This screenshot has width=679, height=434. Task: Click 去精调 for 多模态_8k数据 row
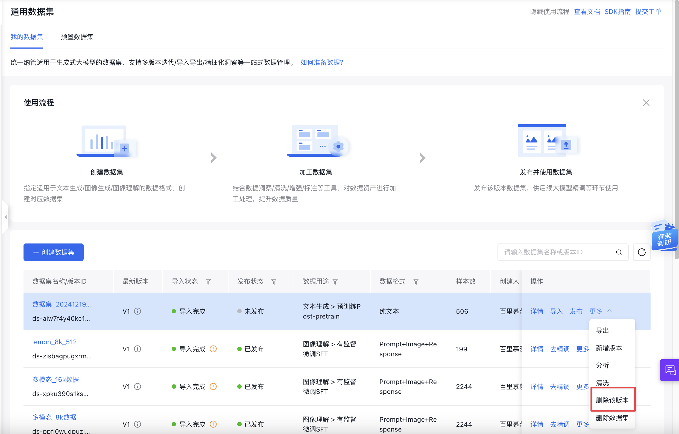pyautogui.click(x=560, y=424)
